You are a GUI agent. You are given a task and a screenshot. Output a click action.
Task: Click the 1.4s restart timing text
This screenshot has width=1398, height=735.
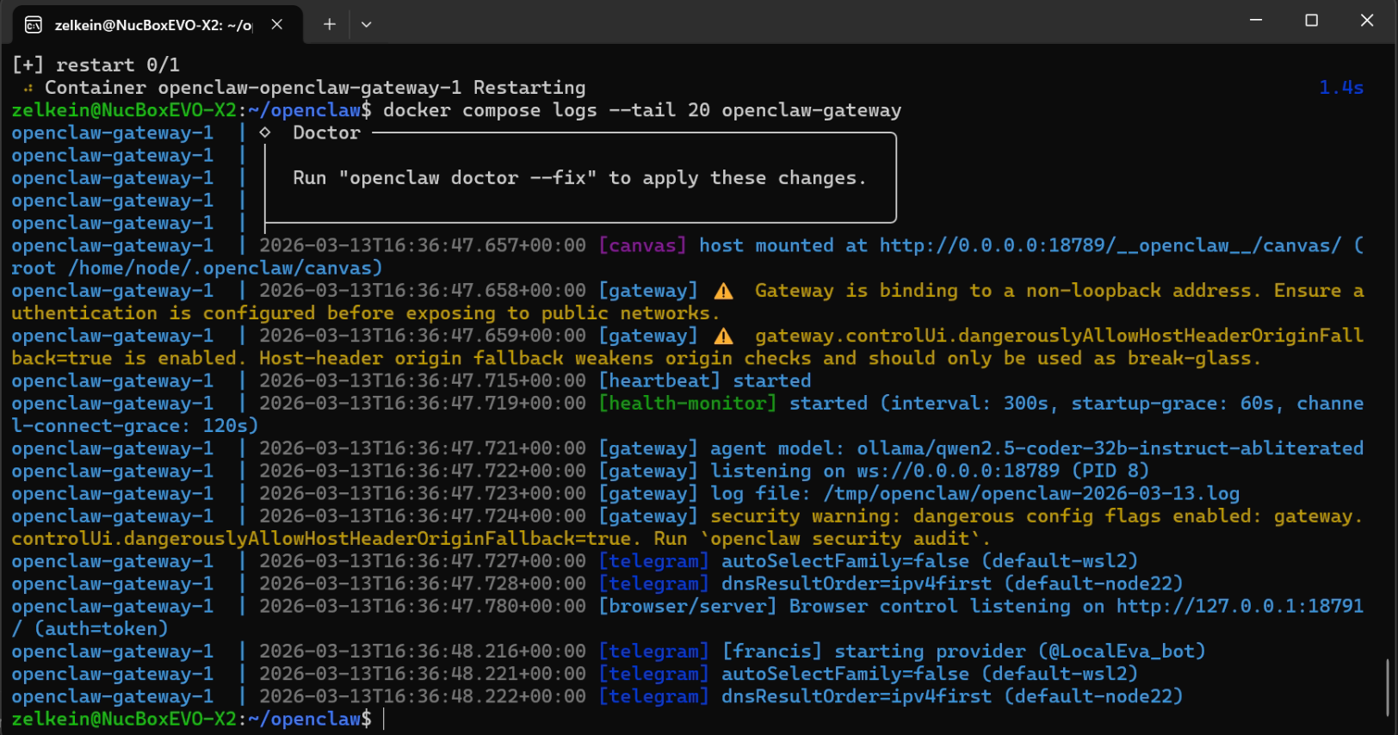(x=1340, y=88)
